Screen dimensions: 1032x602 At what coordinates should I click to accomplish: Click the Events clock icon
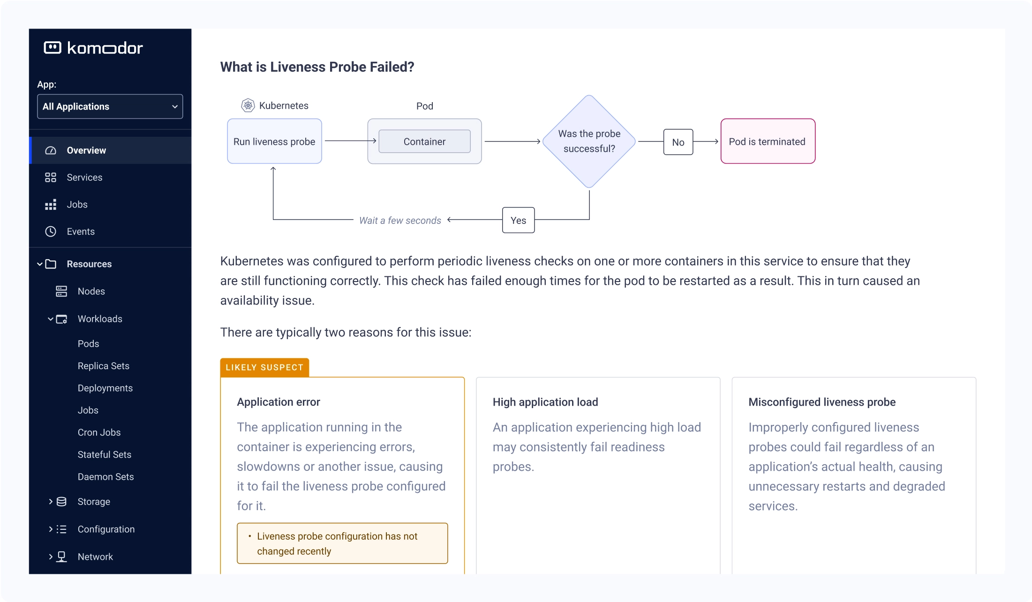pos(51,231)
